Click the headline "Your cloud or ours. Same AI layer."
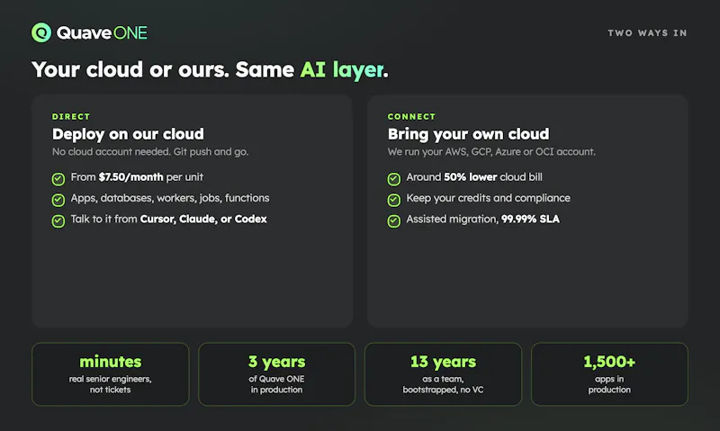Image resolution: width=720 pixels, height=431 pixels. coord(210,70)
